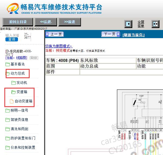163x155 pixels.
Task: Click the 当前车型 vehicle info text
Action: [24, 29]
